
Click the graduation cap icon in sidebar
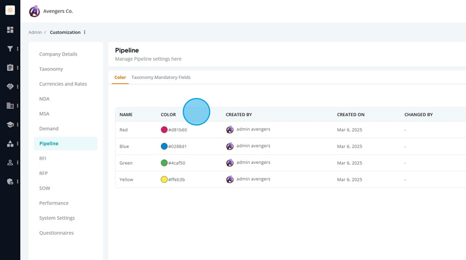coord(10,125)
